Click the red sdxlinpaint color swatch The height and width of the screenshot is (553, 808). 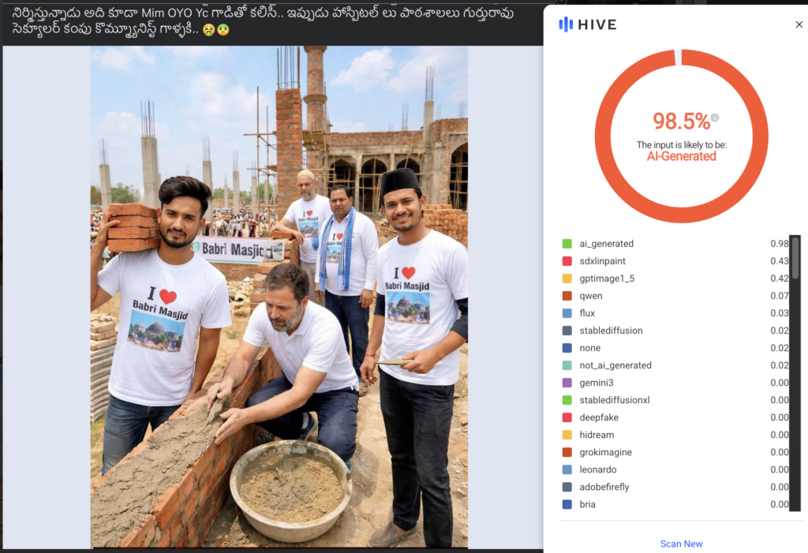[567, 261]
